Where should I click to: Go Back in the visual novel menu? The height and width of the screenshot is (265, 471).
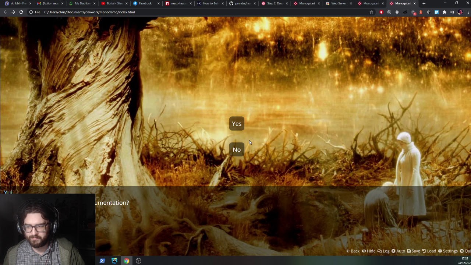click(x=353, y=251)
